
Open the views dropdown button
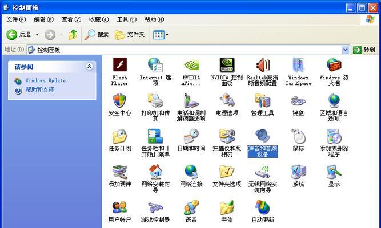tap(161, 35)
